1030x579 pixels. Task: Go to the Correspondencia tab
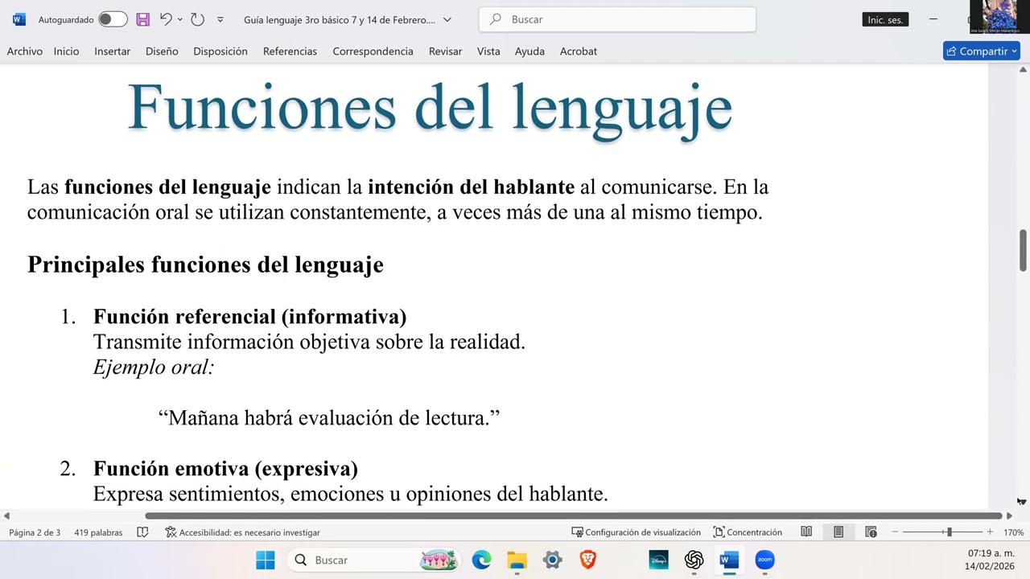(373, 51)
